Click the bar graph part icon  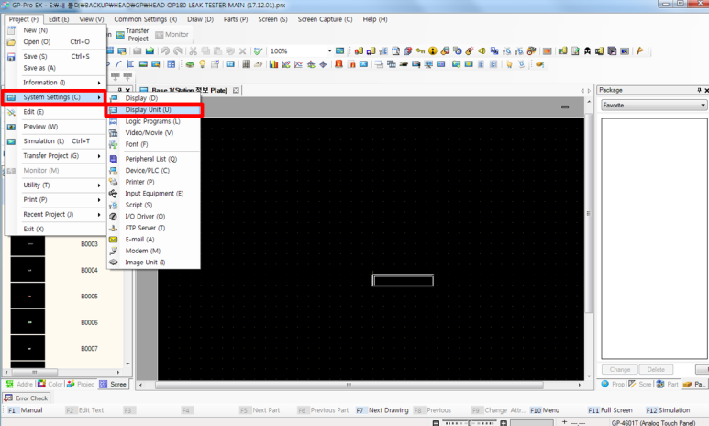(x=273, y=64)
